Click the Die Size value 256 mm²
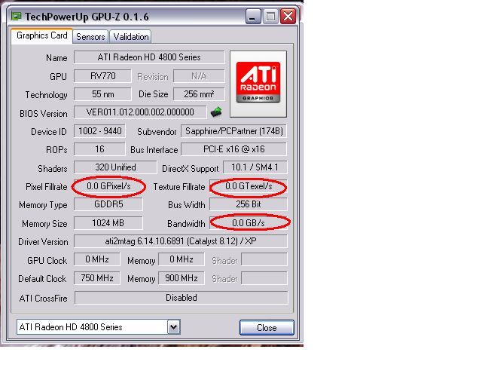Image resolution: width=482 pixels, height=386 pixels. 199,94
